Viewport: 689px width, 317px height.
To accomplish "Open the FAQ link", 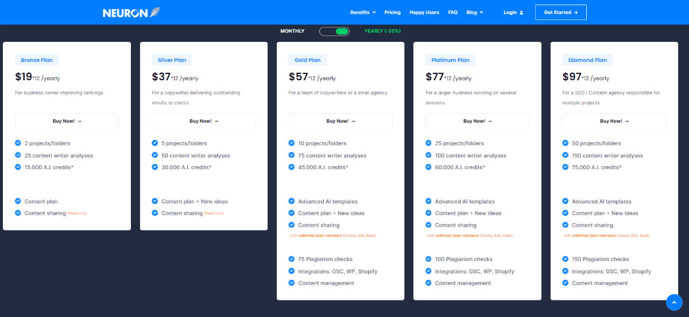I will pyautogui.click(x=452, y=12).
